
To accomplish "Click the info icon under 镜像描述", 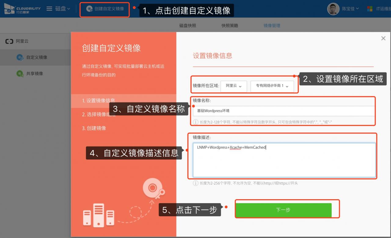I will (x=195, y=183).
